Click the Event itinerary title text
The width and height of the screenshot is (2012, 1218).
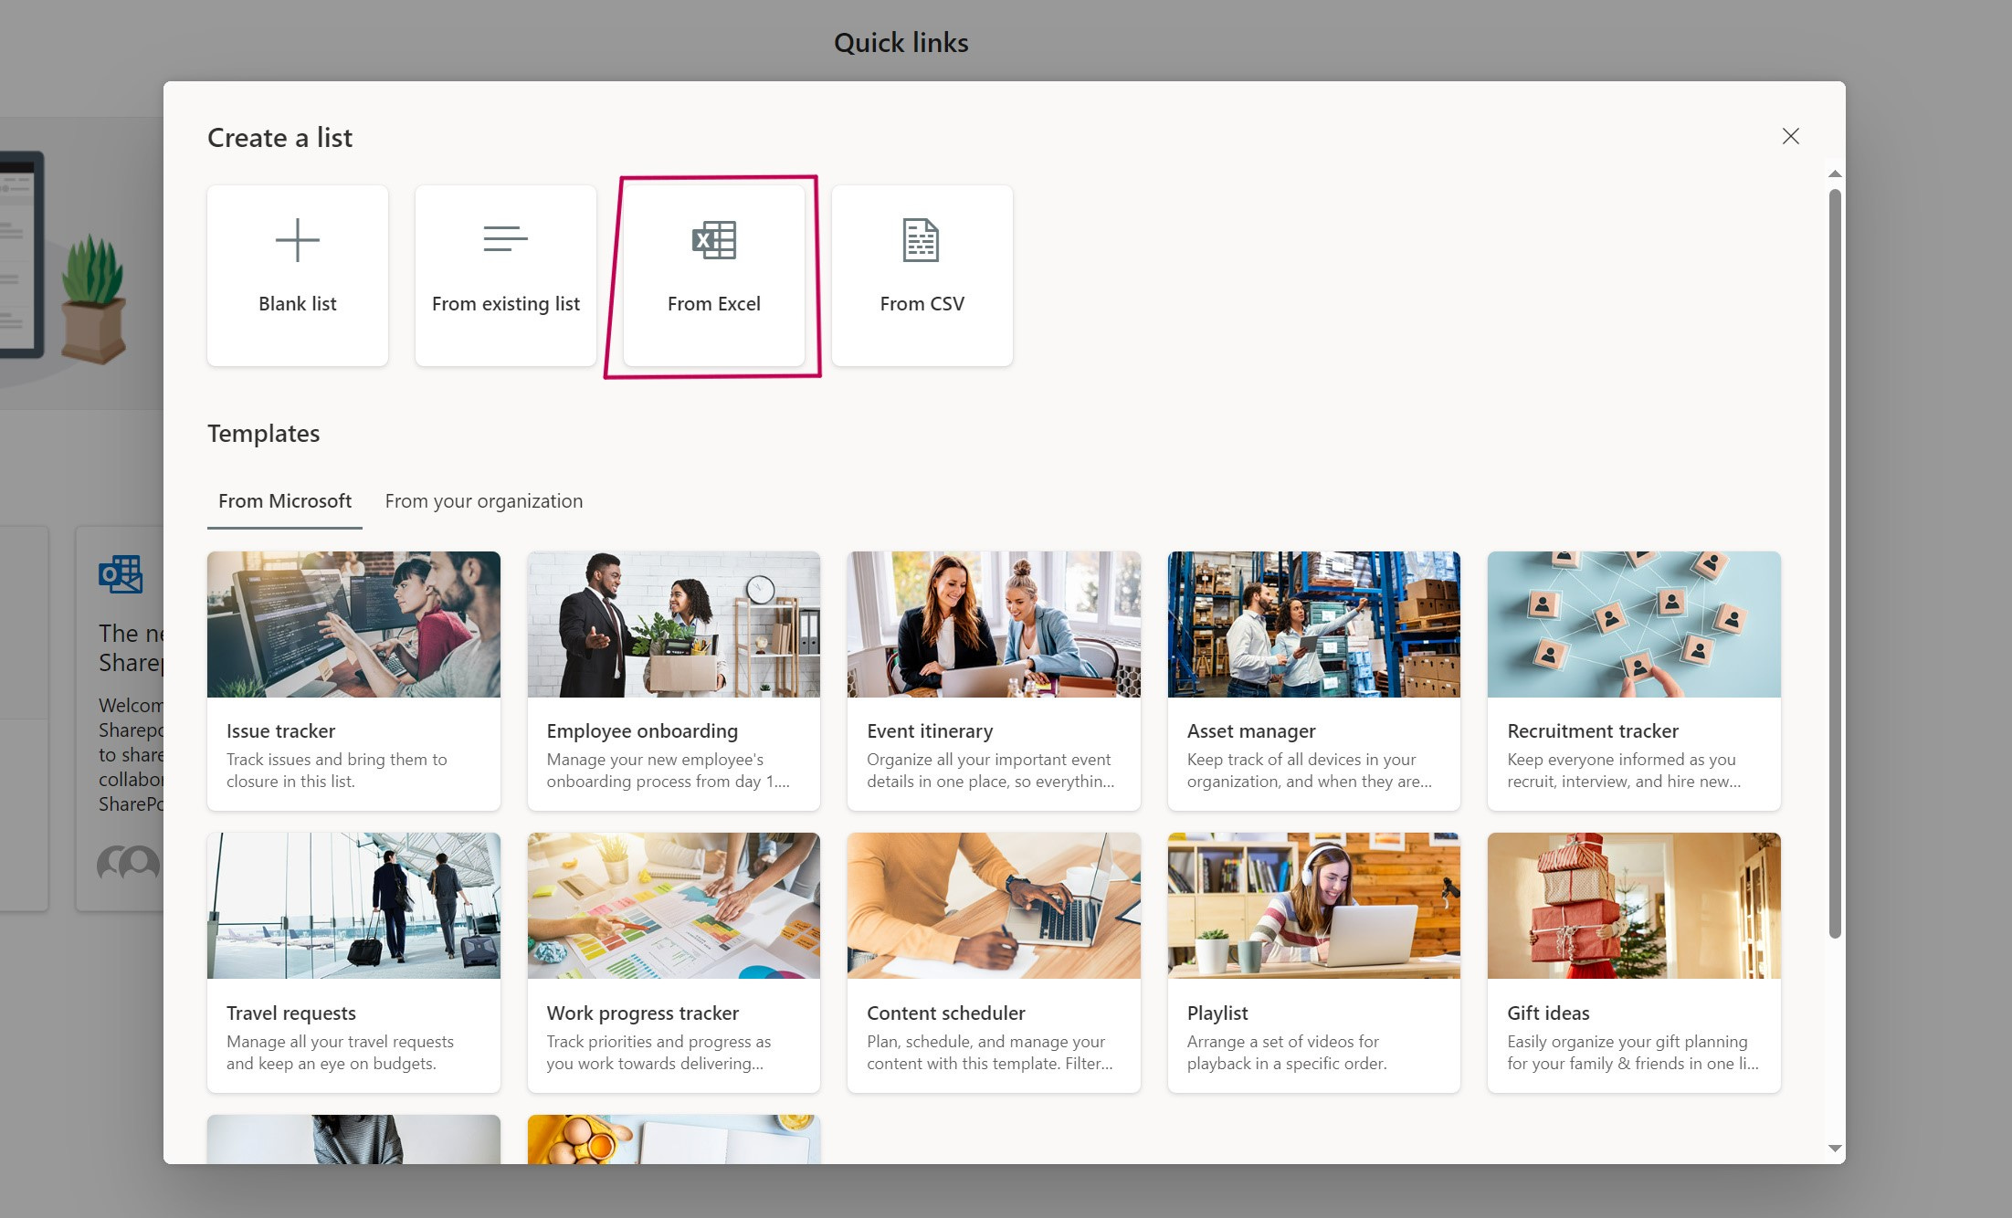tap(930, 730)
